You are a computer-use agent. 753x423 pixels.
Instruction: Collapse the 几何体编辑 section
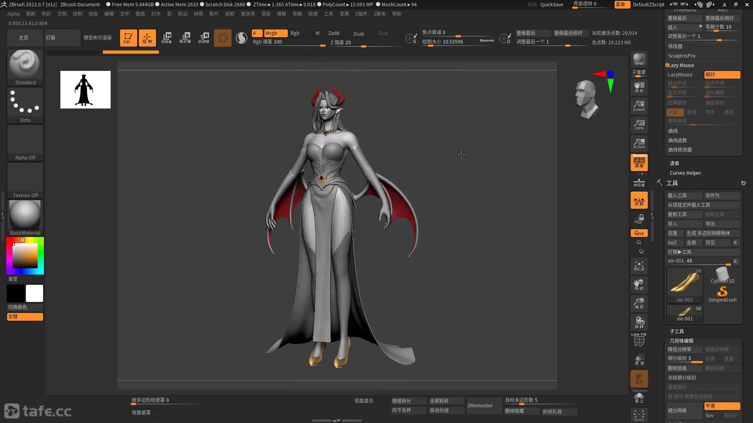(681, 341)
